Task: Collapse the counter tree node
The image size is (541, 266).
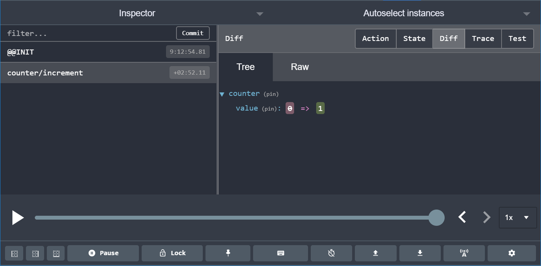Action: click(222, 94)
